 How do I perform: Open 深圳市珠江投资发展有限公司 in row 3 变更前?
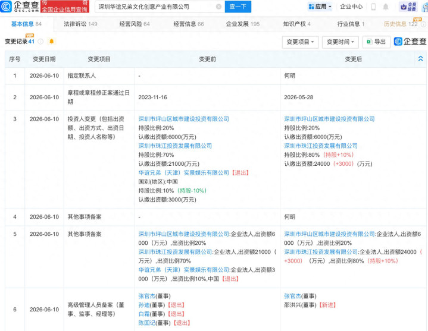175,146
